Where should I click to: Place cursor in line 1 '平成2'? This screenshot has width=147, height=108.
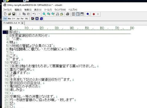click(14, 32)
